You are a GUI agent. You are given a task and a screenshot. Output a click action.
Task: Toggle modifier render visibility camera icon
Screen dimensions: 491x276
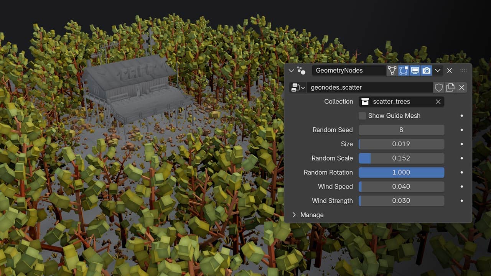pyautogui.click(x=426, y=71)
